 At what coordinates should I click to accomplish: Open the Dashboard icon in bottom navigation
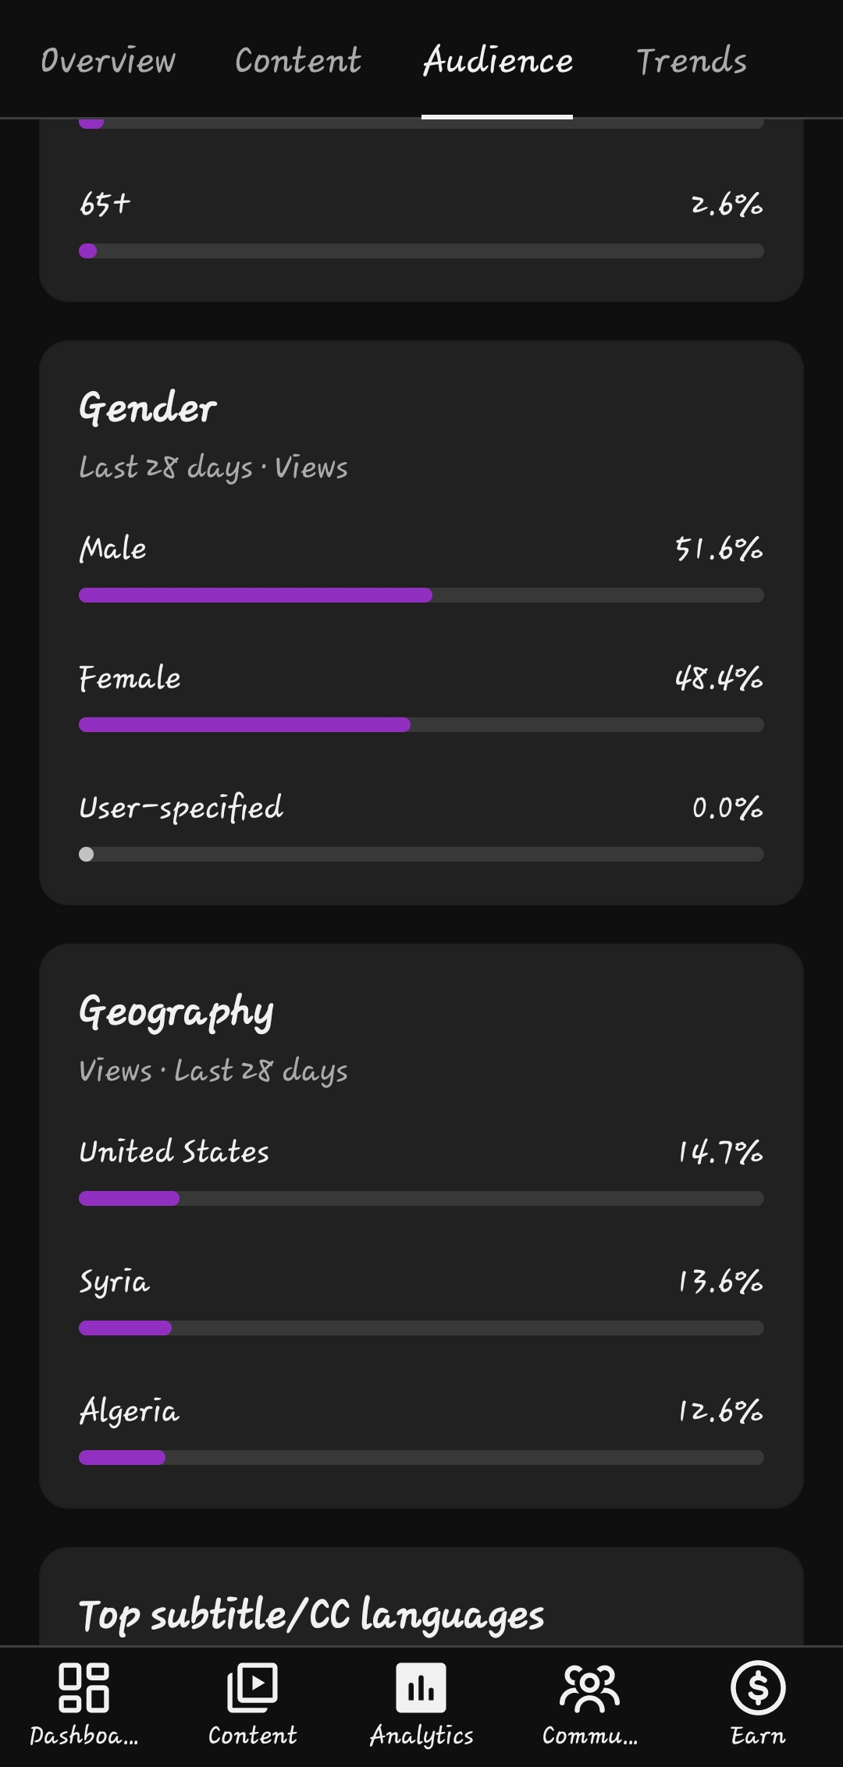coord(84,1687)
